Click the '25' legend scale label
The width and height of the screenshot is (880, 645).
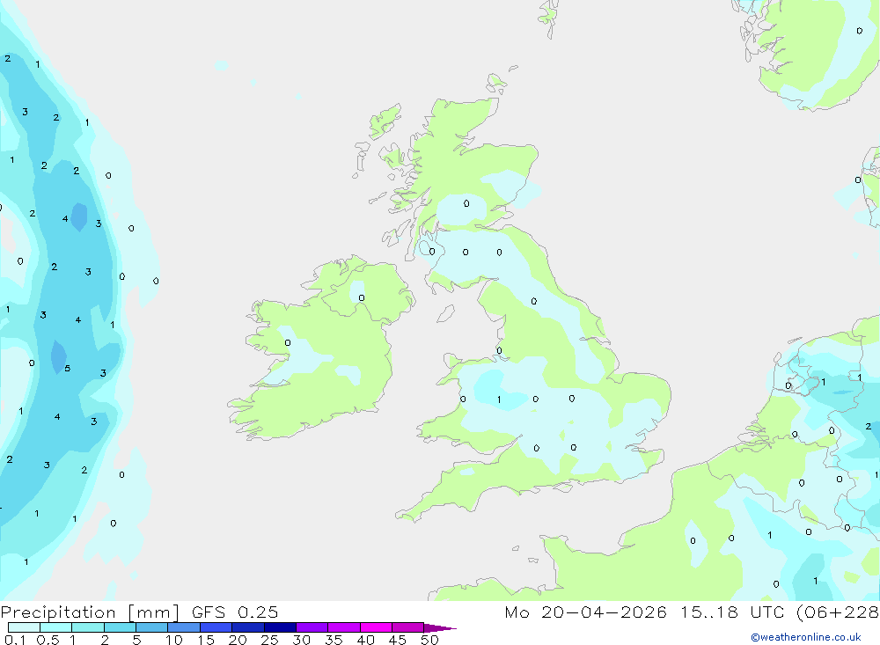(269, 640)
